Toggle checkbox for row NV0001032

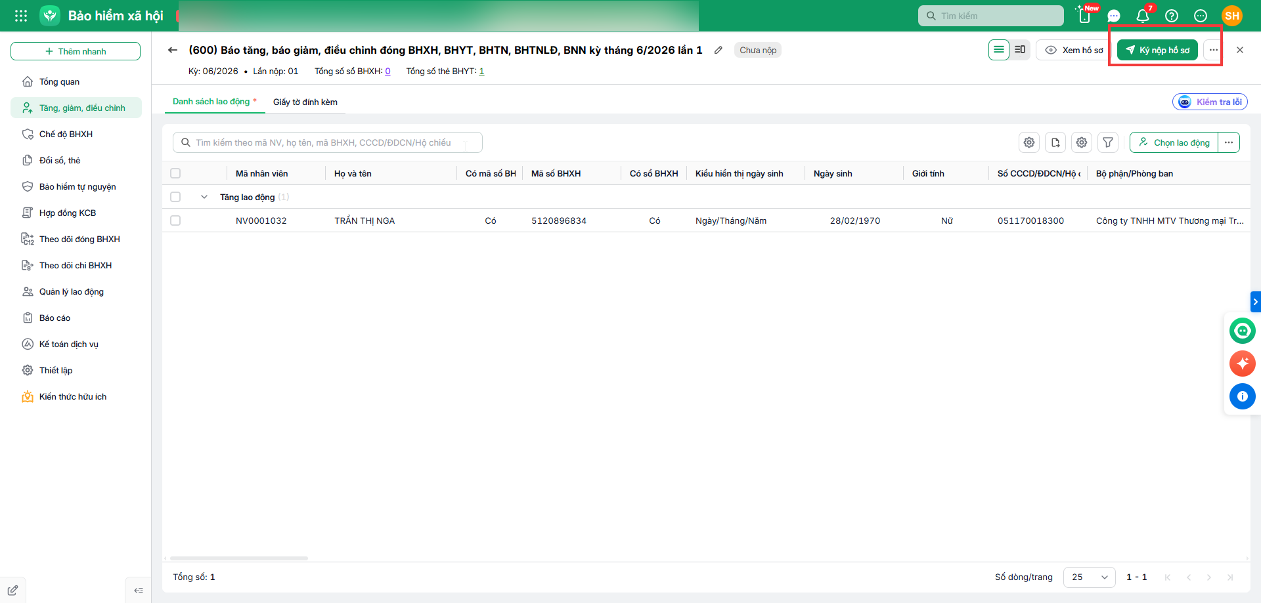(x=175, y=220)
